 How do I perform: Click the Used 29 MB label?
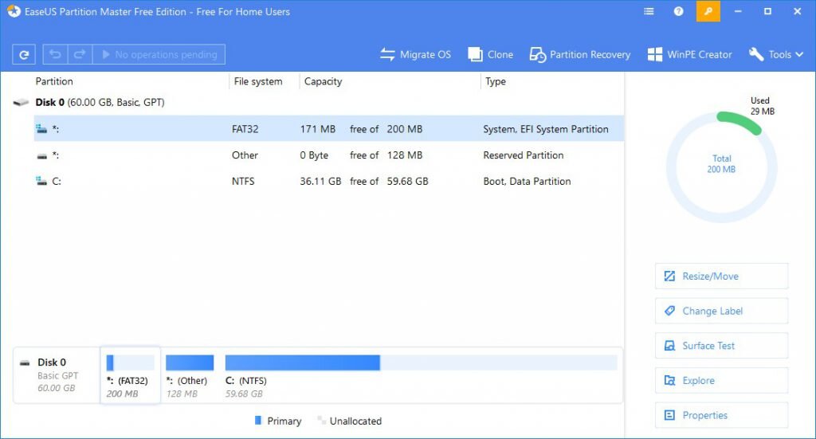pos(762,106)
